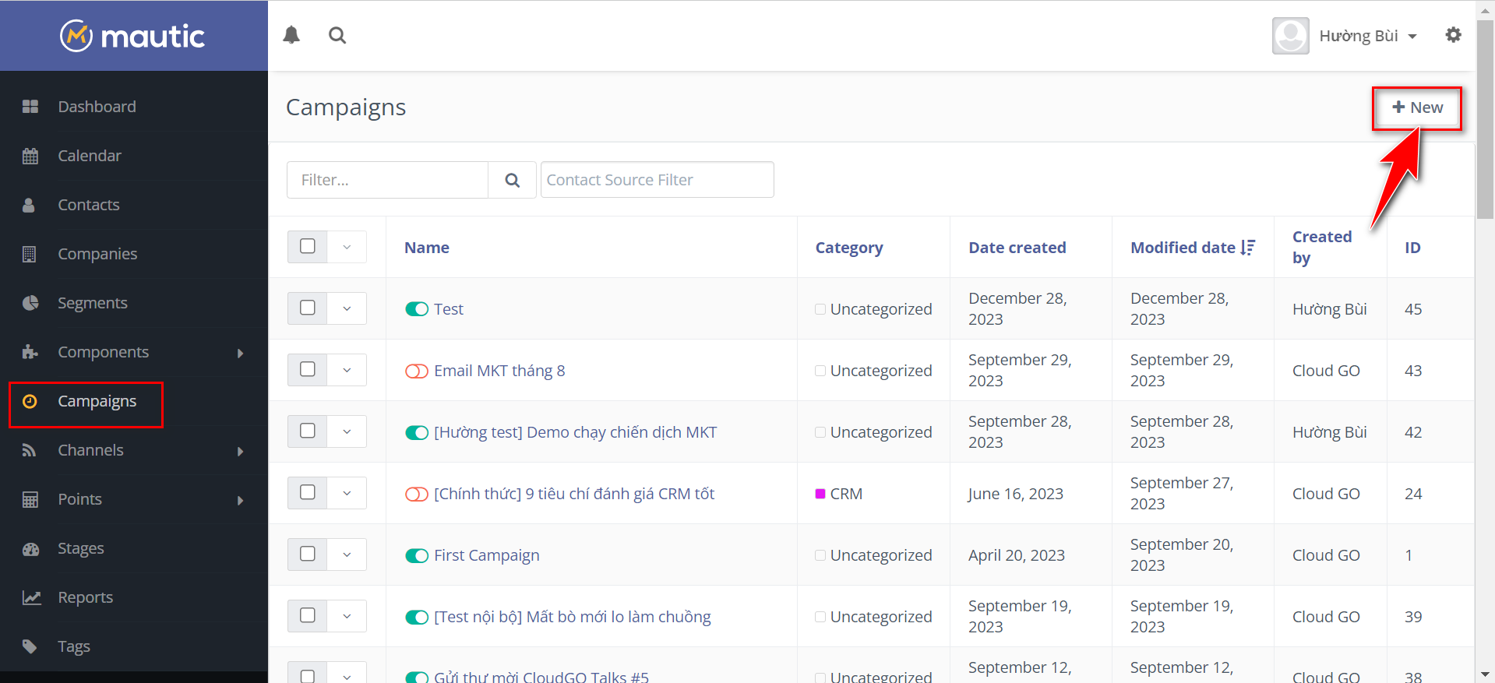Viewport: 1495px width, 683px height.
Task: Open the settings gear icon
Action: pos(1453,35)
